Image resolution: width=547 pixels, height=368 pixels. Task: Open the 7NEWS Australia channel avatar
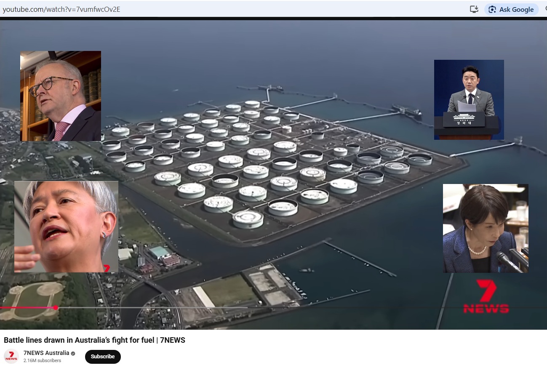11,357
